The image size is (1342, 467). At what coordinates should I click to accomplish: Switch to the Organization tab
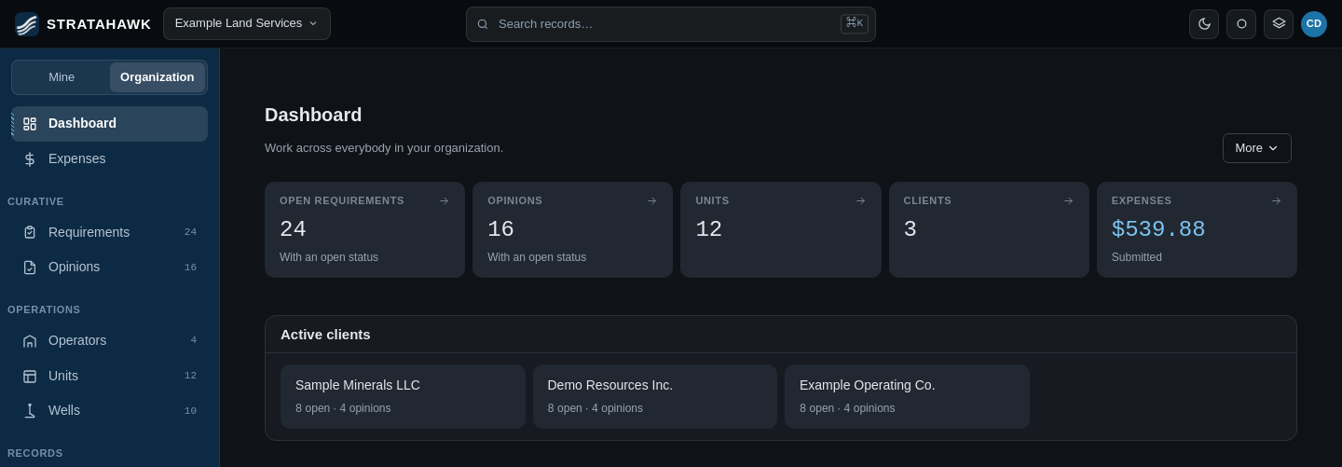pyautogui.click(x=157, y=77)
